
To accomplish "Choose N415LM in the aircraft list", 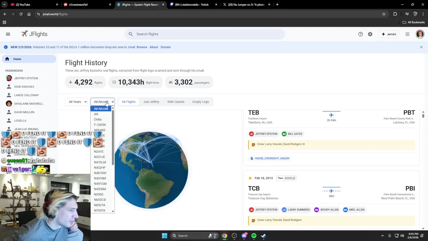I will 101,162.
